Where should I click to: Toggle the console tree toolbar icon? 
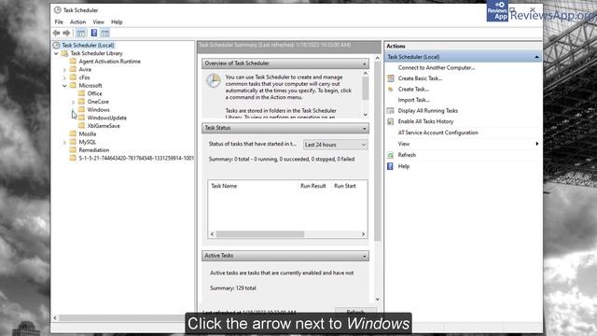(x=81, y=34)
